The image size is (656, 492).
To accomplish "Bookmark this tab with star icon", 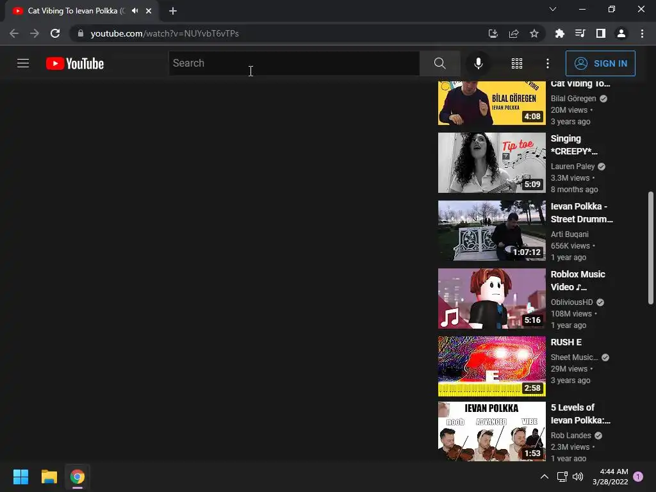I will pyautogui.click(x=534, y=33).
